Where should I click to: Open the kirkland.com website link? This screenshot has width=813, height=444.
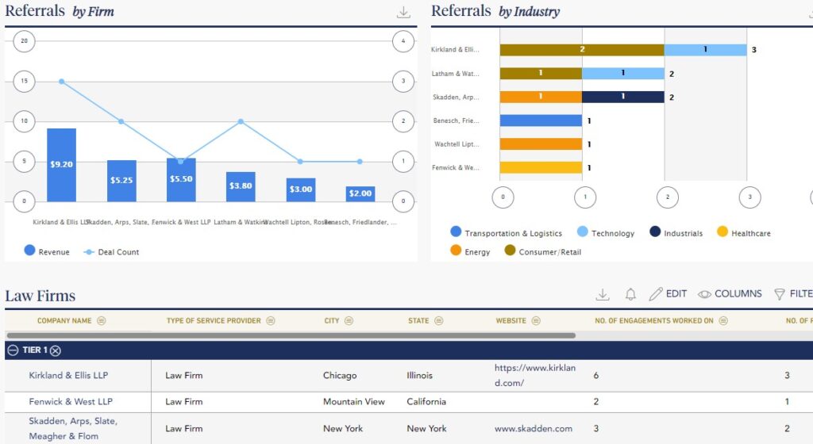coord(534,375)
